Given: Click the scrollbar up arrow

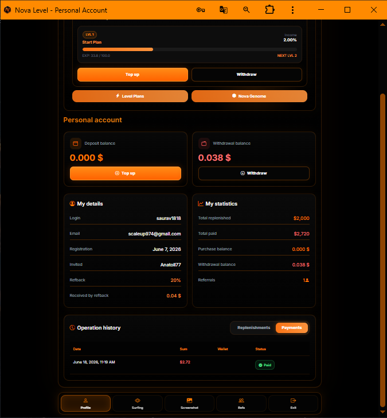Looking at the screenshot, I should click(383, 24).
